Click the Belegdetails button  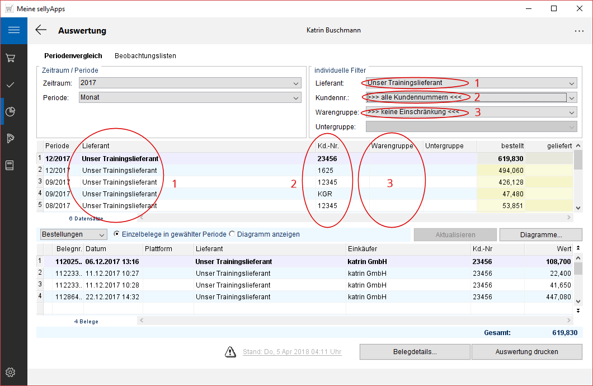415,352
